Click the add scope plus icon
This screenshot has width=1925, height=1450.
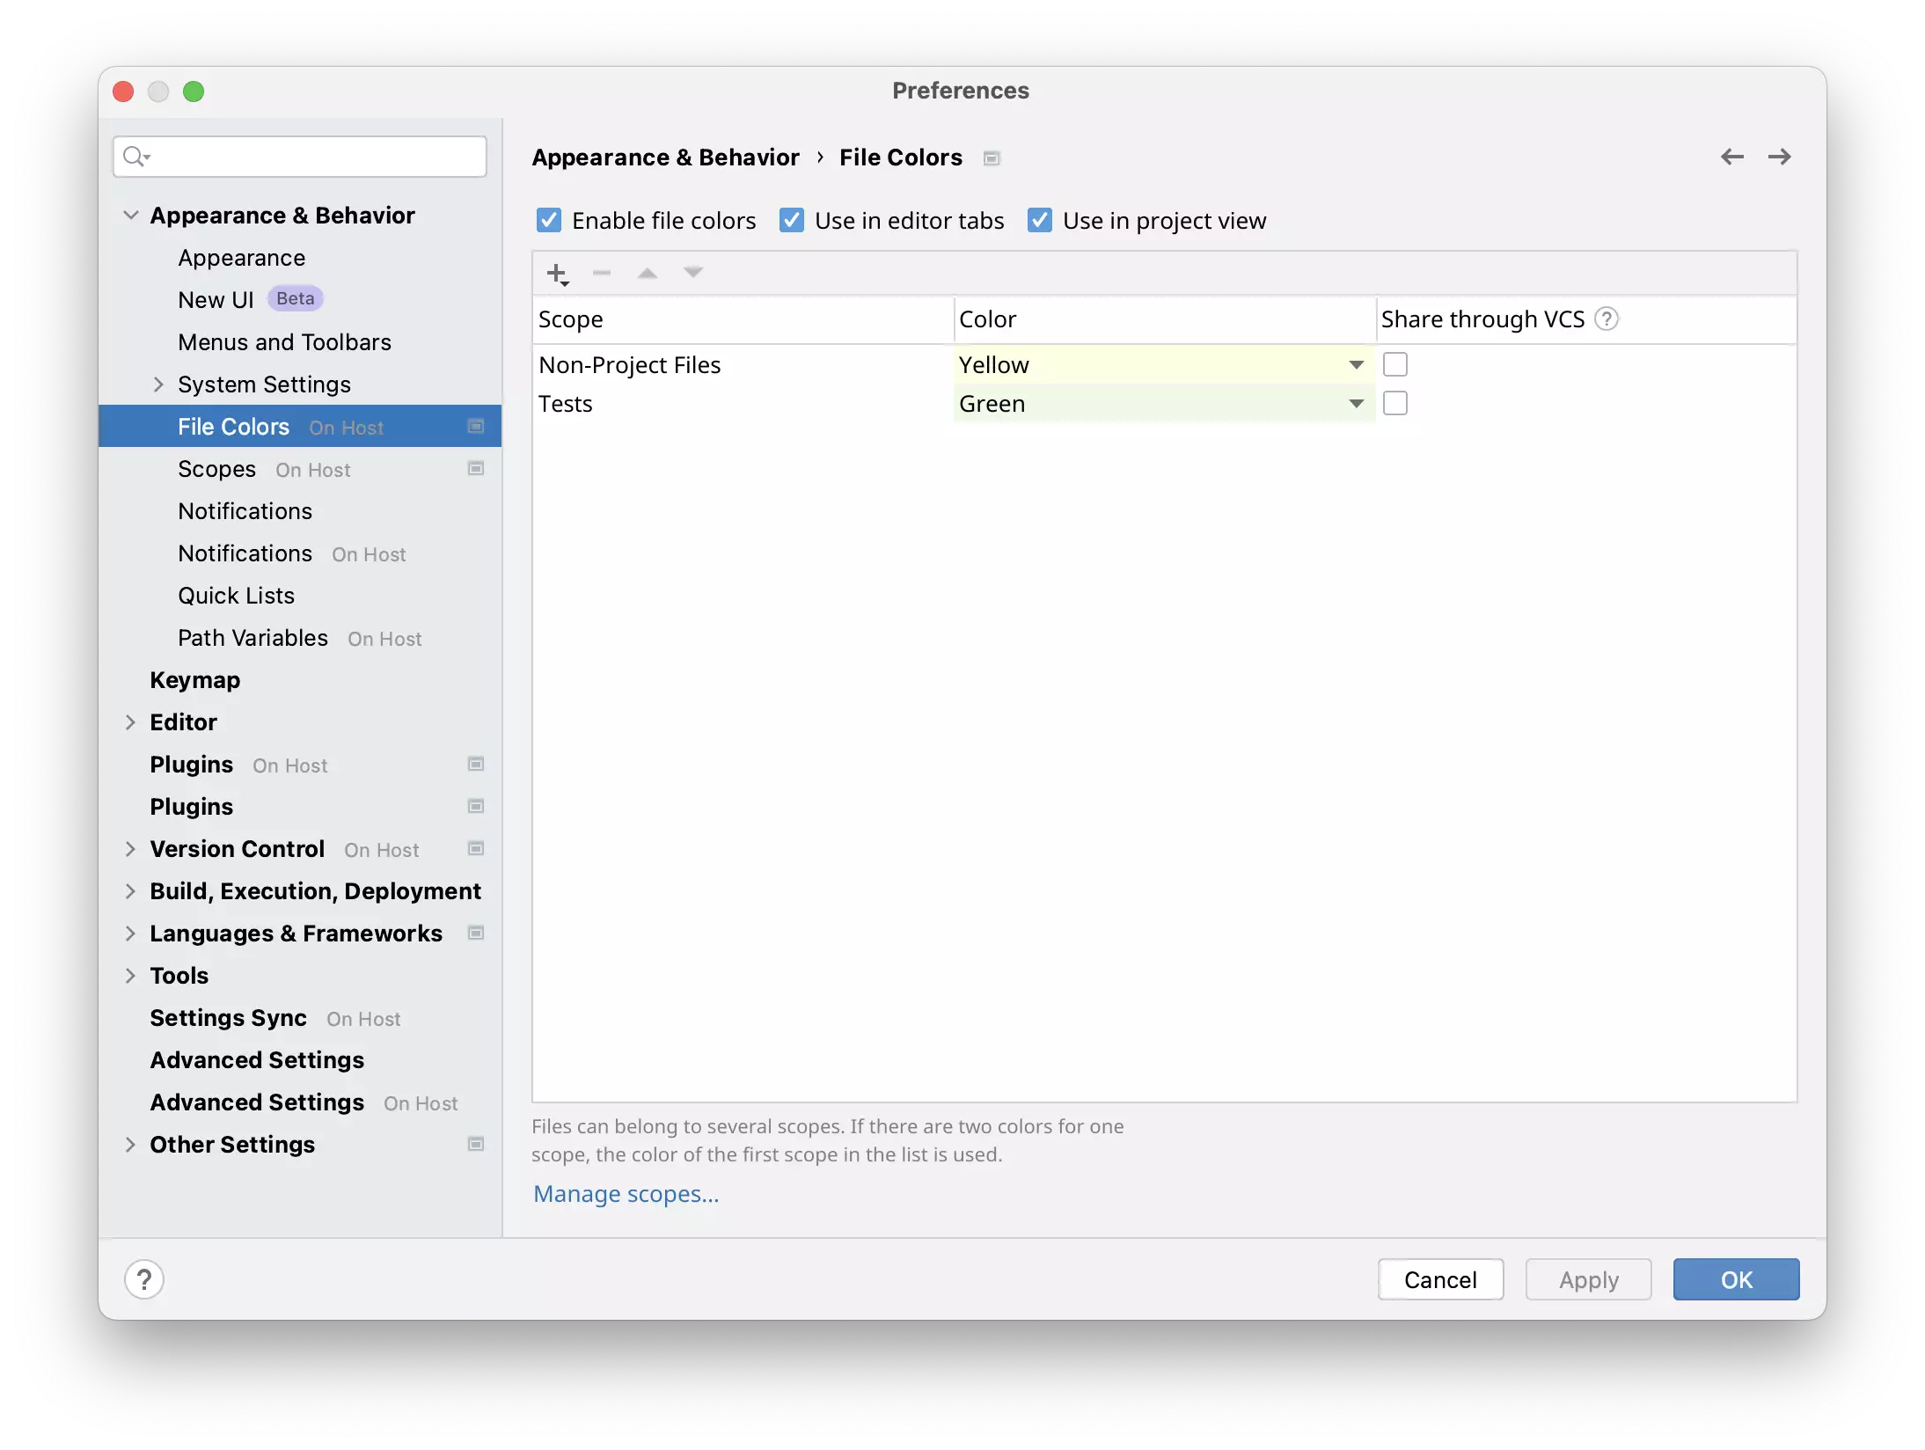[556, 274]
